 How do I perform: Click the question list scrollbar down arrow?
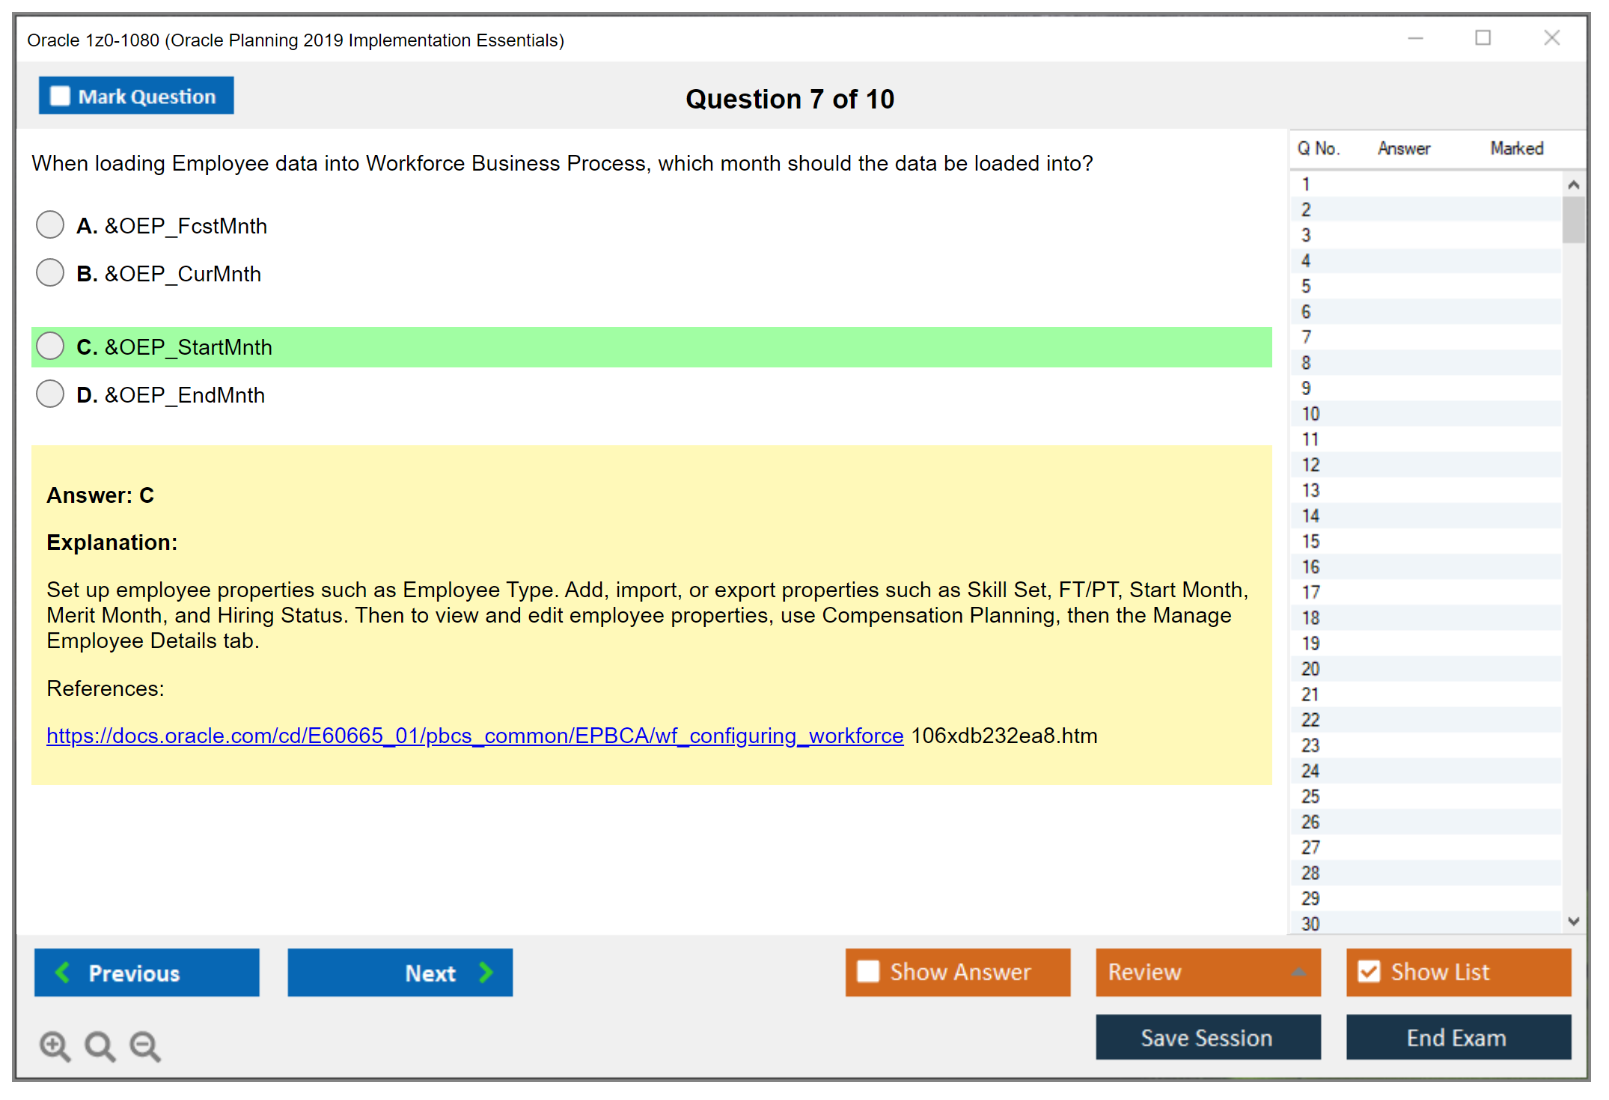tap(1574, 922)
